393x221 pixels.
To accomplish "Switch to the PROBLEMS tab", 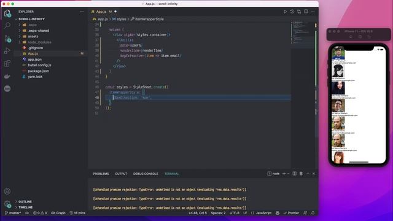I will [101, 174].
